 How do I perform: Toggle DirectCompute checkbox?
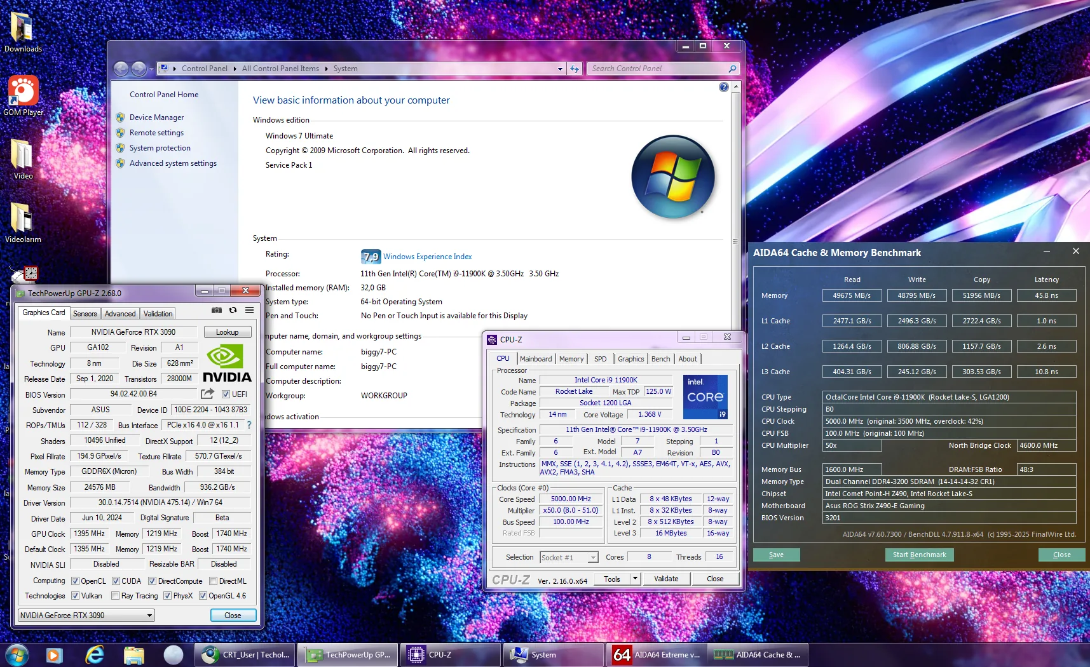(x=152, y=581)
